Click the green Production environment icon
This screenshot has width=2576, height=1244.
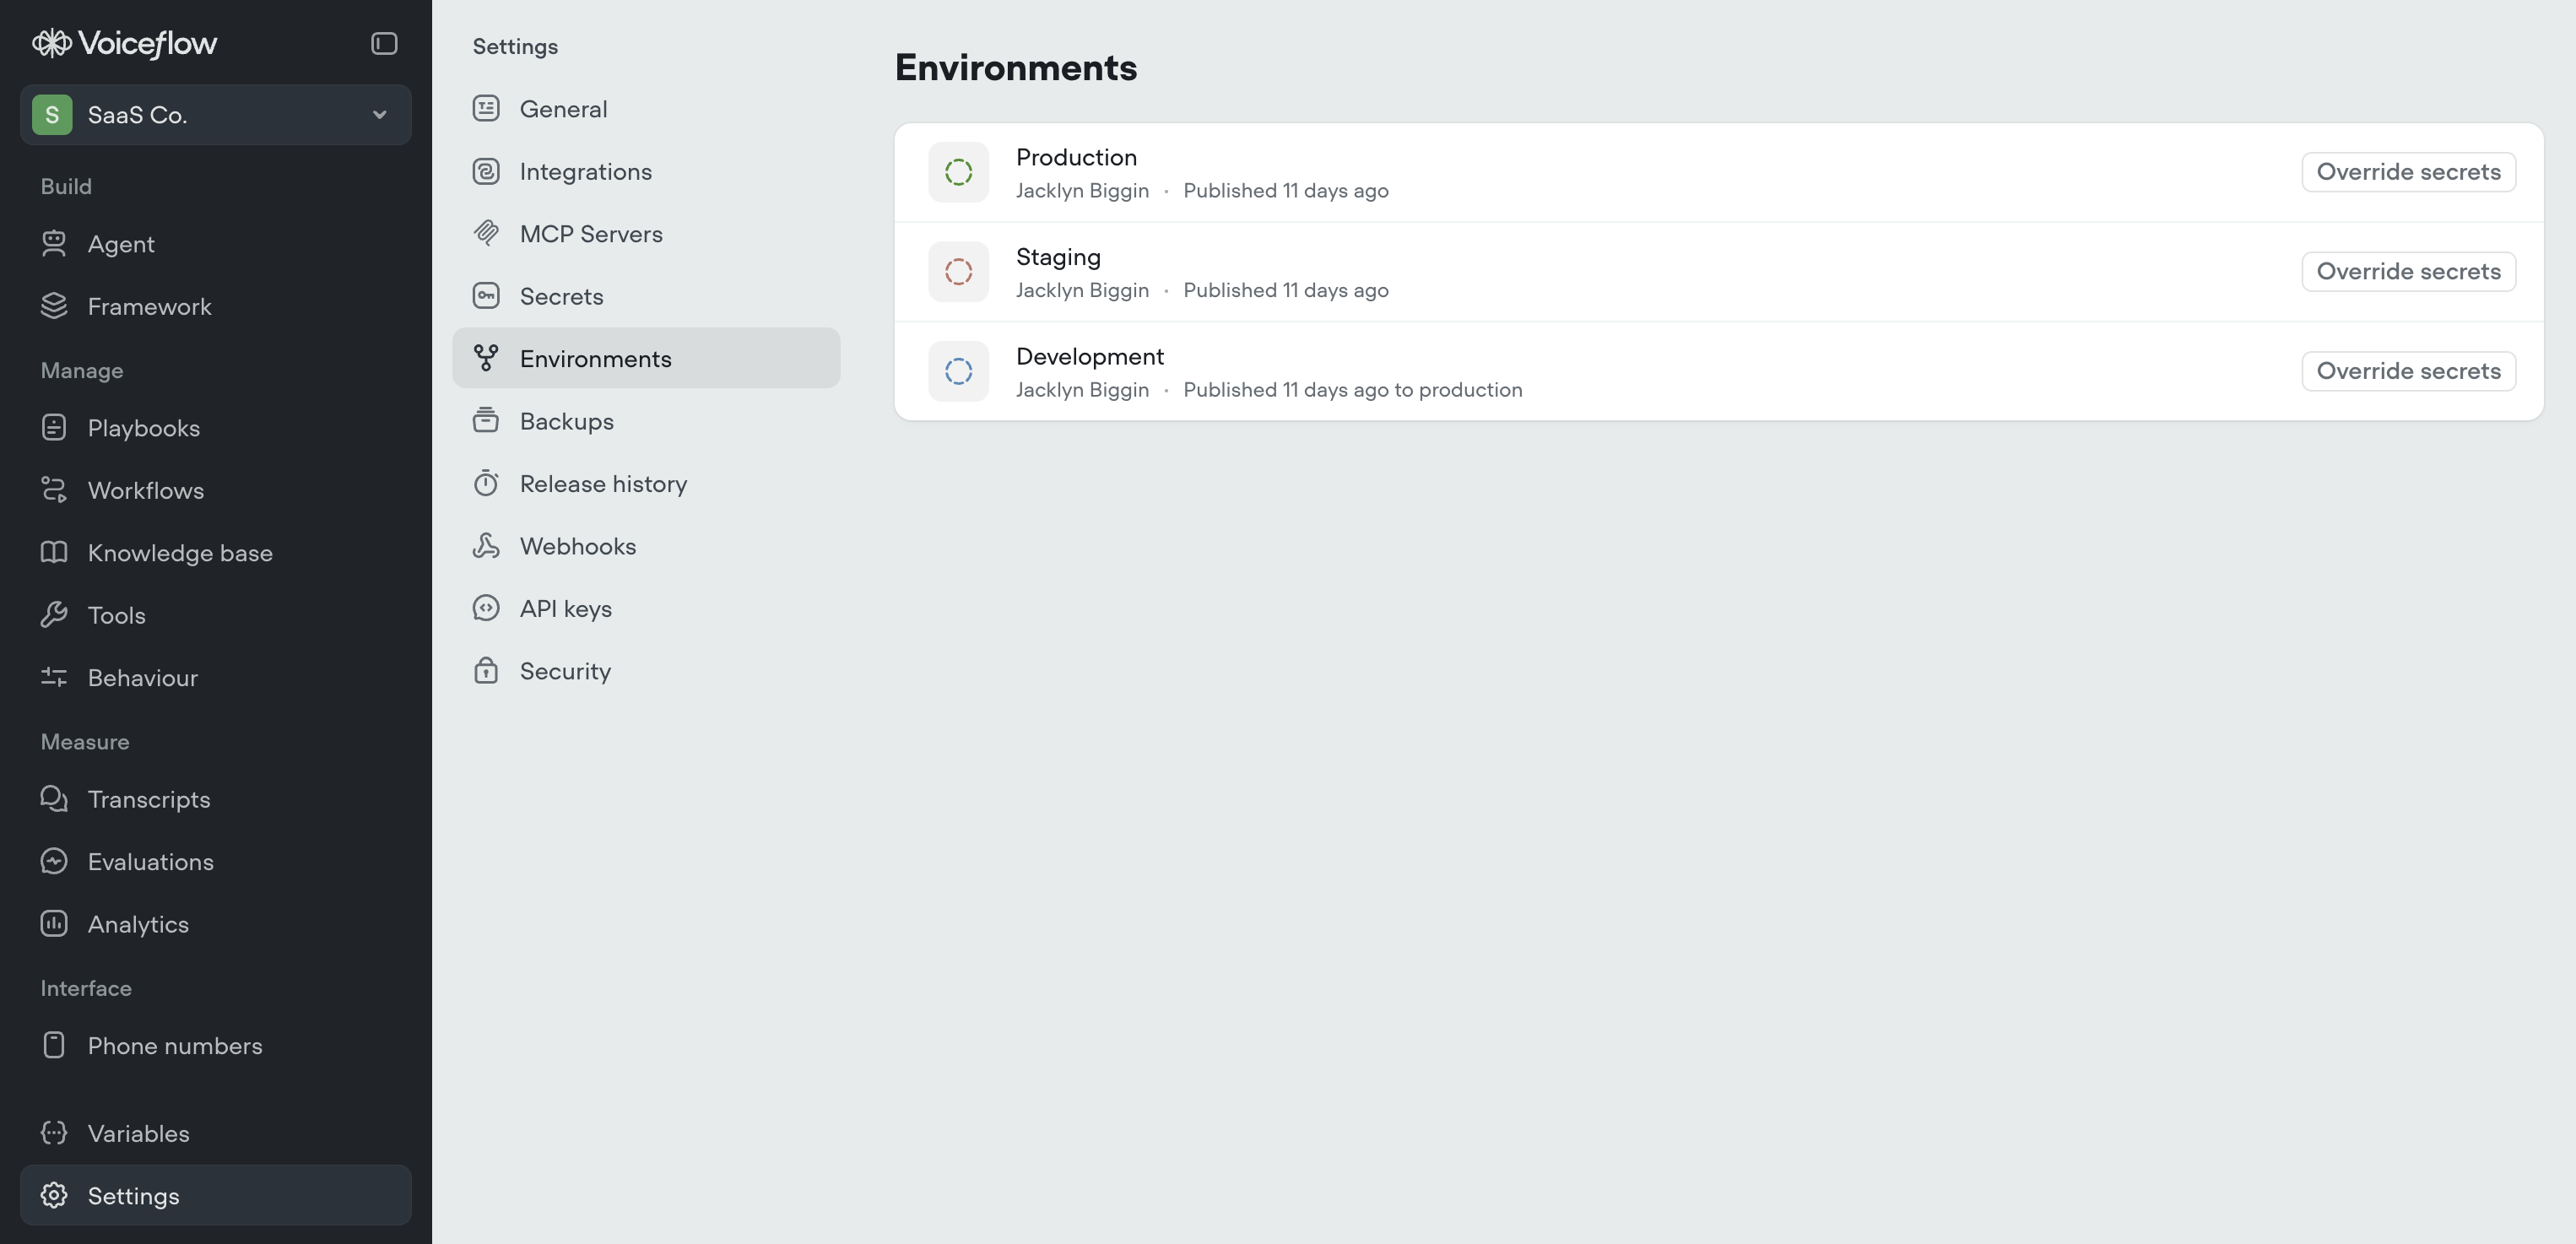point(958,172)
